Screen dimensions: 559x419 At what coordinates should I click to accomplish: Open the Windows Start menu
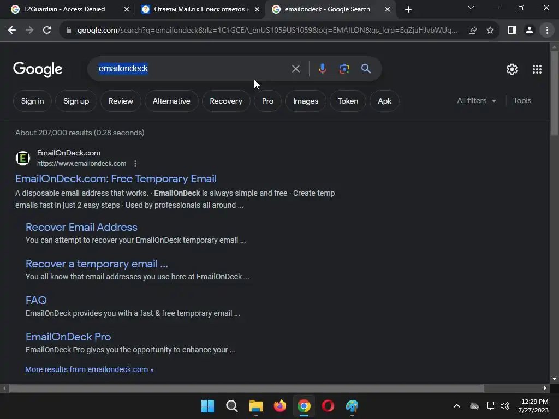pyautogui.click(x=207, y=406)
